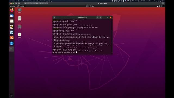The width and height of the screenshot is (174, 98).
Task: Click the new tab button in terminal titlebar
Action: point(54,17)
